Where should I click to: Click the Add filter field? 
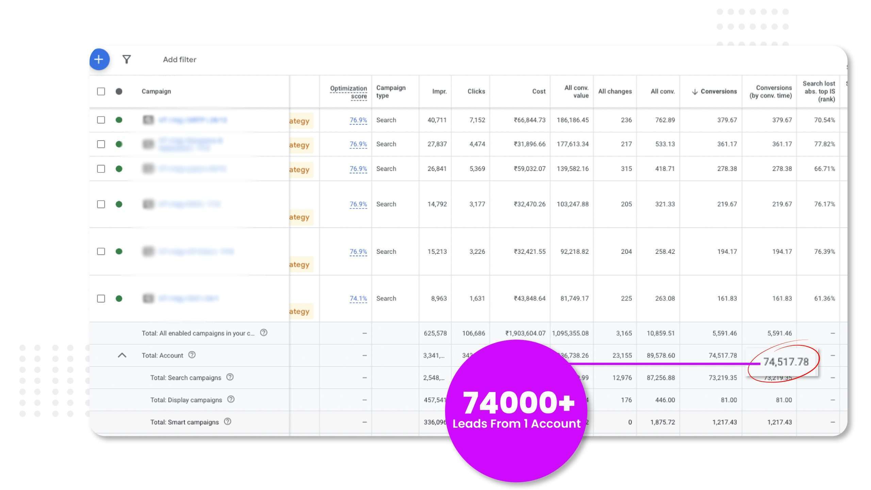pyautogui.click(x=180, y=60)
